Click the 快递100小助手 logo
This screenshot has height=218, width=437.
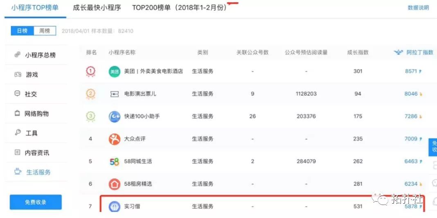114,117
